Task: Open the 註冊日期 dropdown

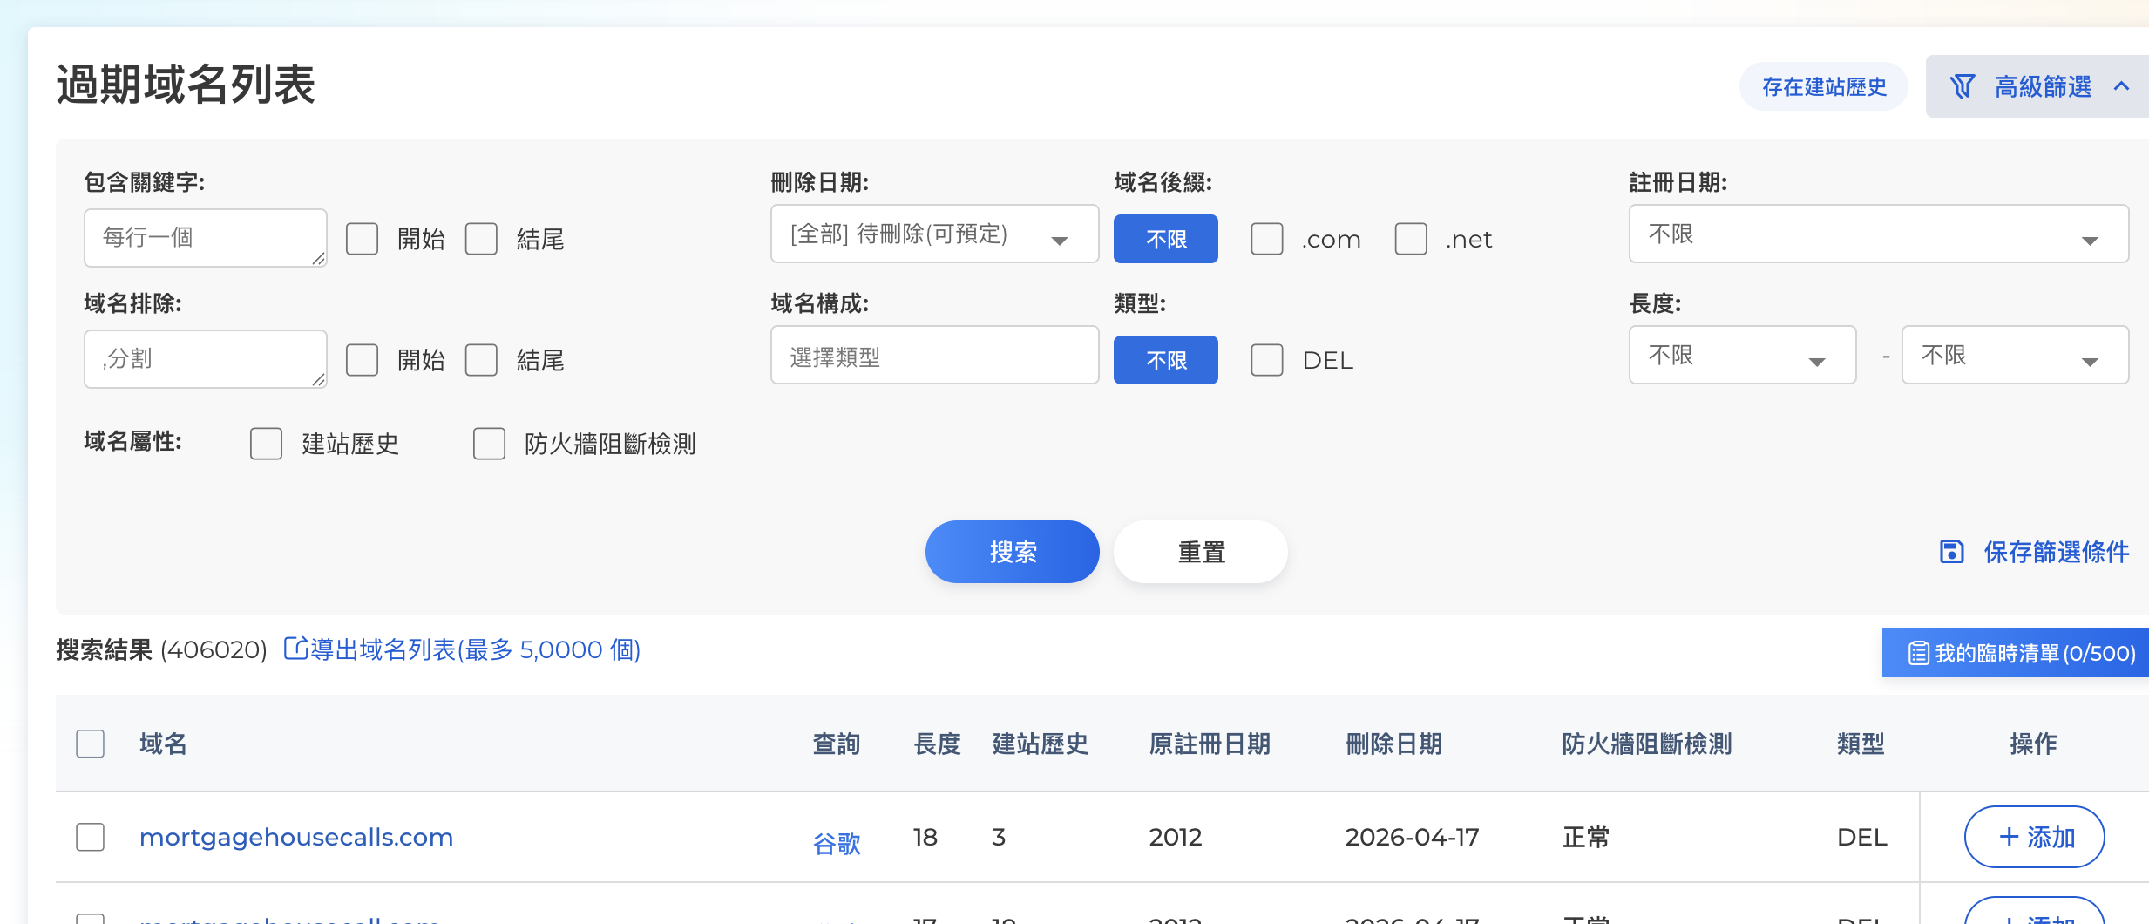Action: pos(1878,234)
